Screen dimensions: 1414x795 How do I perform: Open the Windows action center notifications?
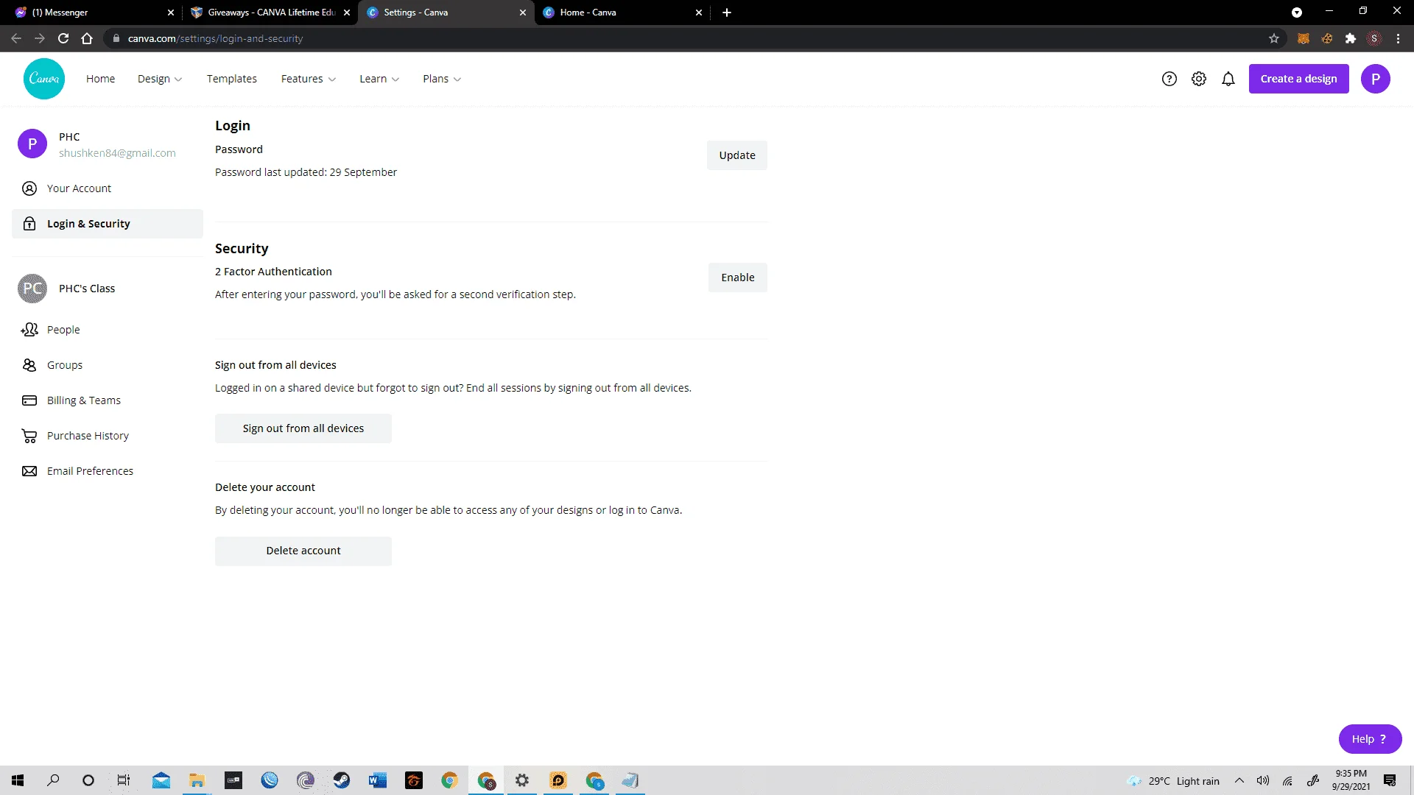click(x=1390, y=781)
